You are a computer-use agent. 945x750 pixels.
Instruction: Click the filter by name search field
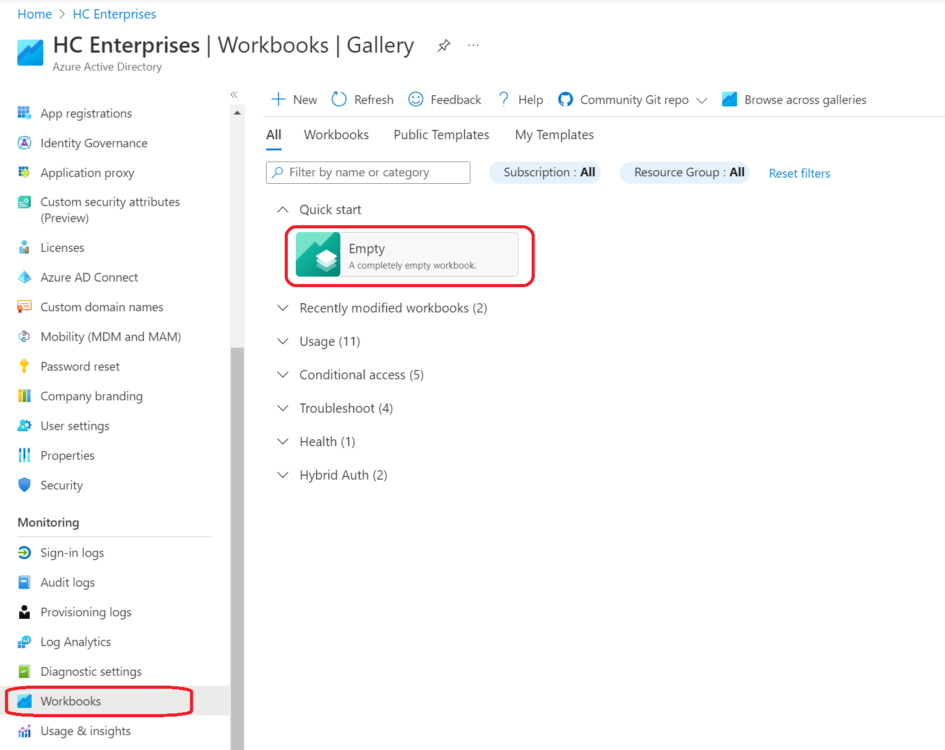pyautogui.click(x=368, y=172)
